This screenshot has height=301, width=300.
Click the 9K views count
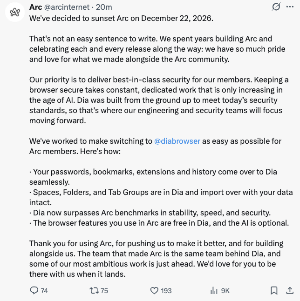(225, 291)
